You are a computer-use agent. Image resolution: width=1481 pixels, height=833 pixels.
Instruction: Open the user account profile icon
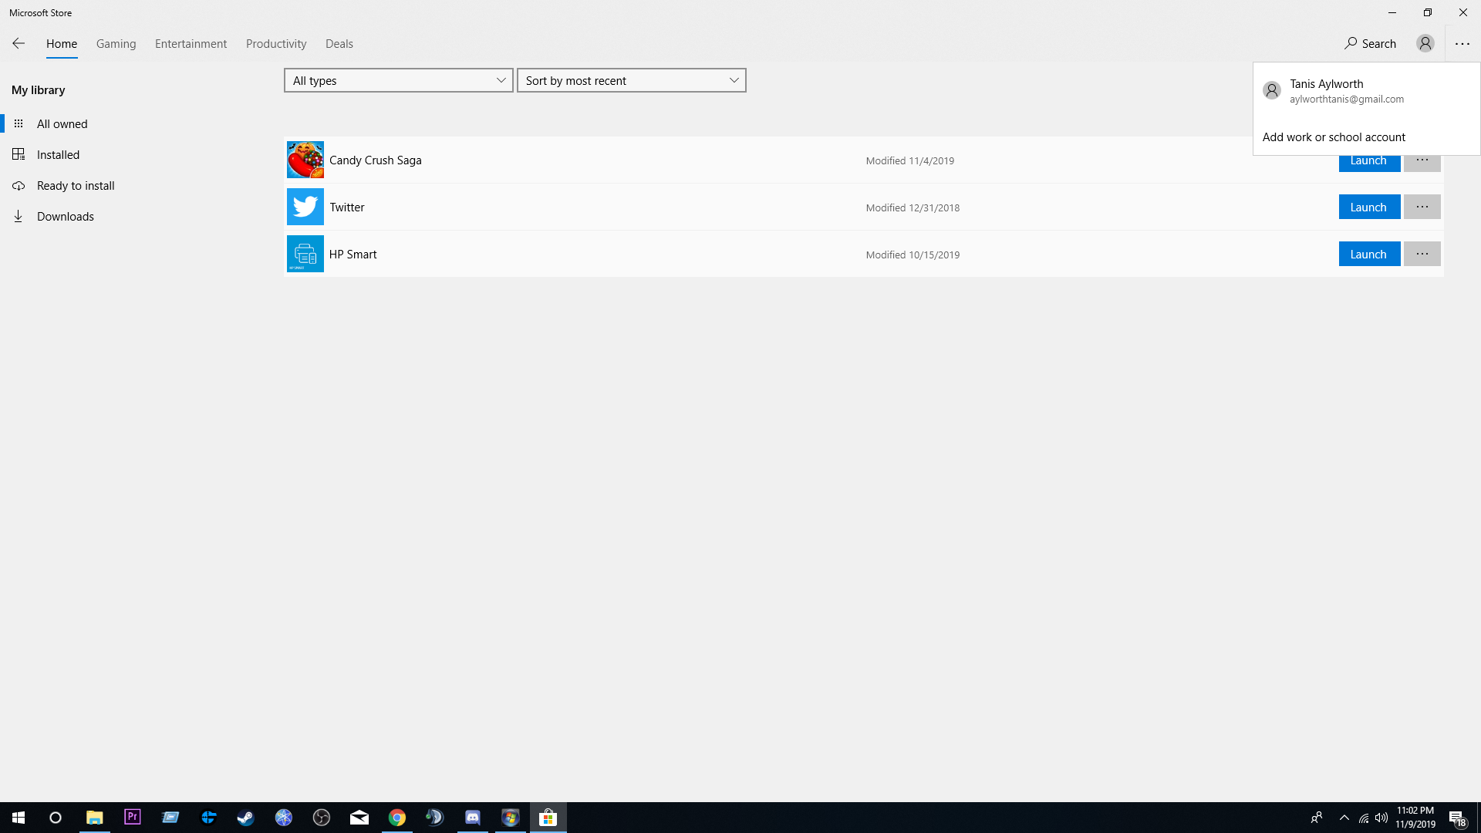(1425, 43)
